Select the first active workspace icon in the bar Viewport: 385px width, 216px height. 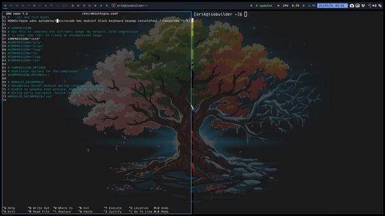(x=5, y=5)
